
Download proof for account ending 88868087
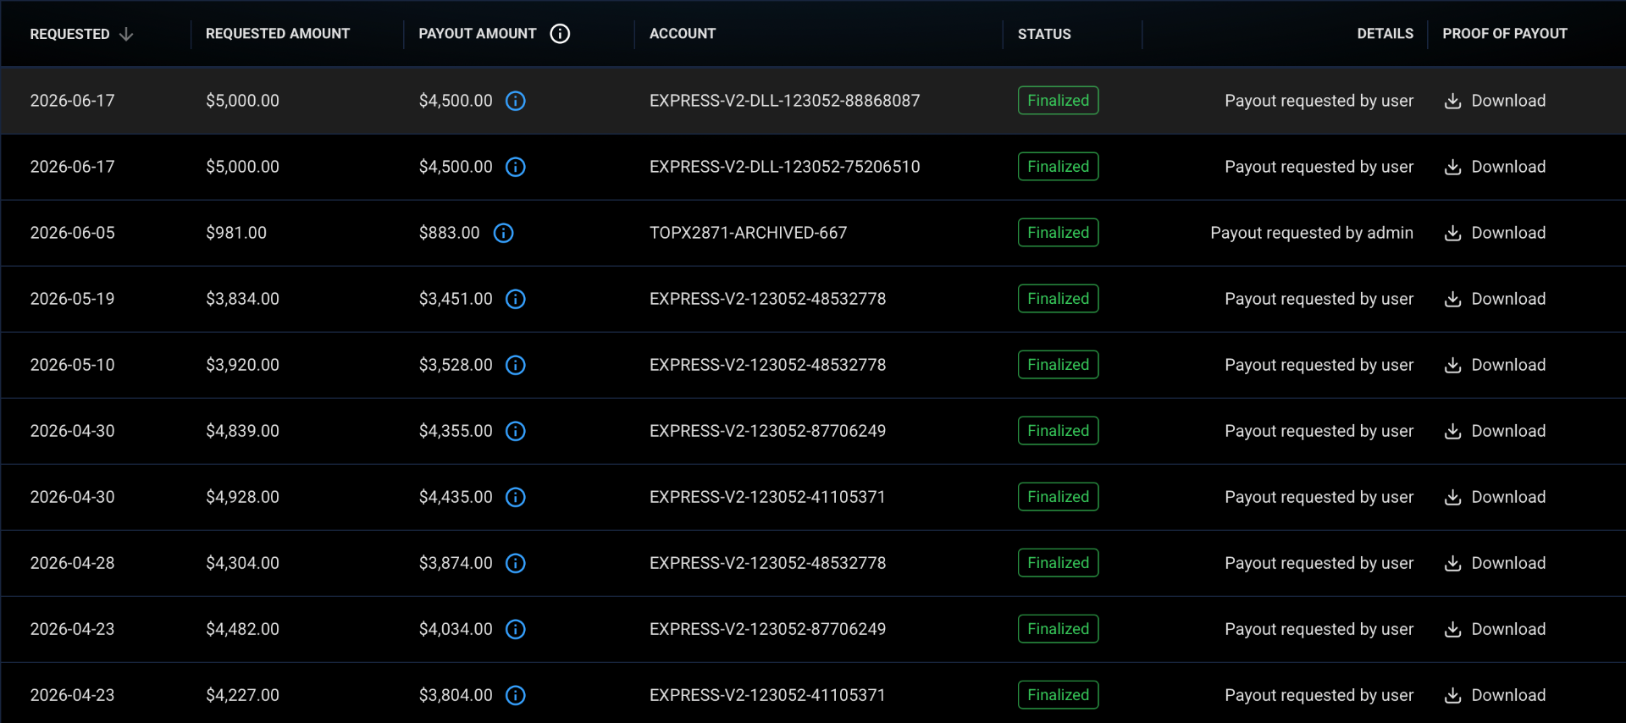pyautogui.click(x=1495, y=101)
